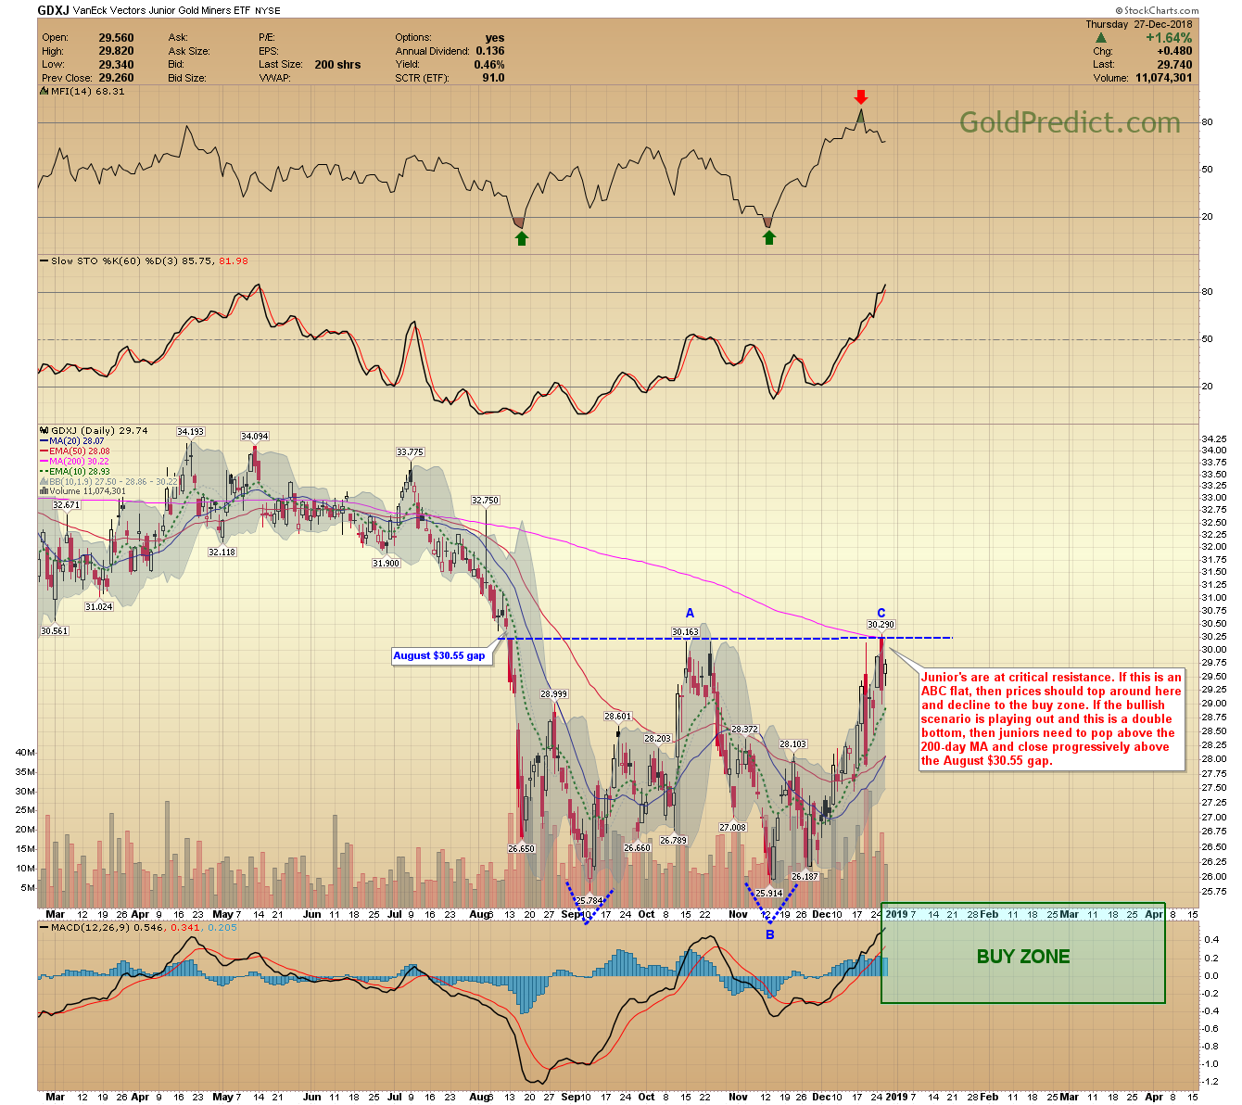Click the Annual Dividend value 0.136
The image size is (1242, 1105).
pyautogui.click(x=490, y=52)
